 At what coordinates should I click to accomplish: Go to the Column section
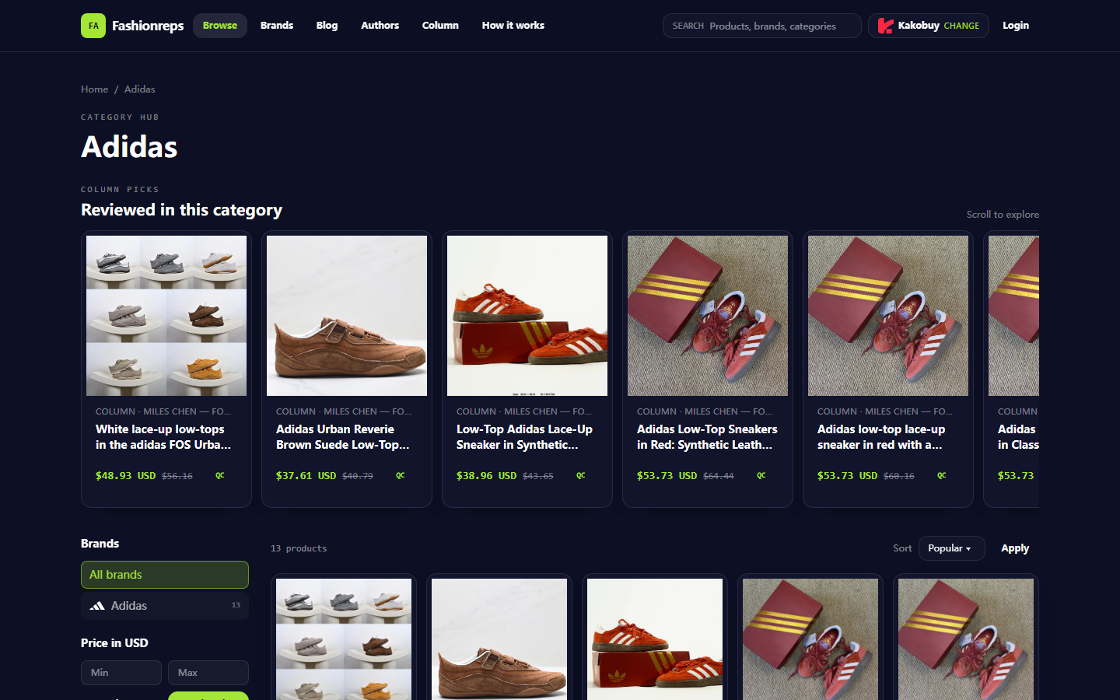tap(440, 26)
